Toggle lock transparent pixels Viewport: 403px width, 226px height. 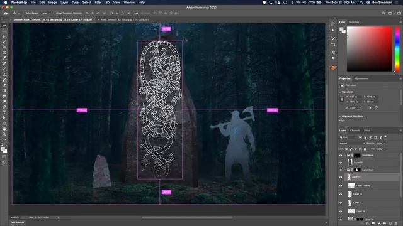click(x=346, y=149)
